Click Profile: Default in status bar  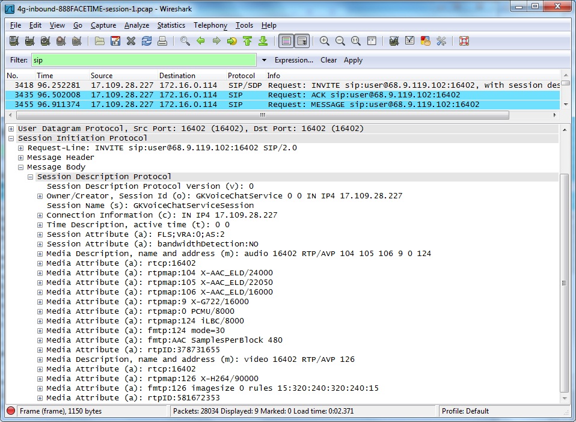[x=465, y=411]
